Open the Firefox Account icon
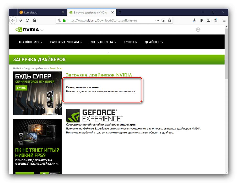 point(215,20)
